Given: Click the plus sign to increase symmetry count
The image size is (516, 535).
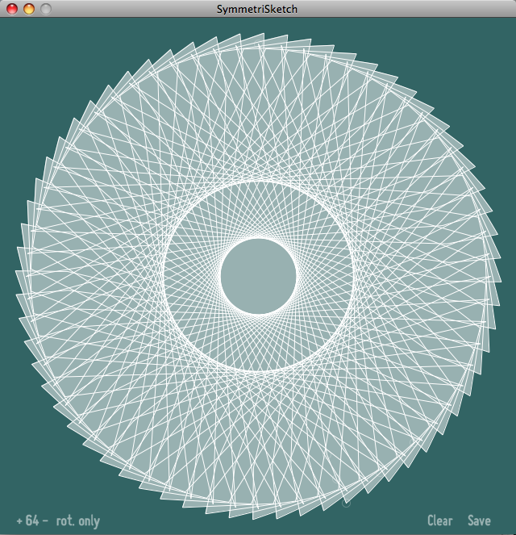Looking at the screenshot, I should 19,521.
